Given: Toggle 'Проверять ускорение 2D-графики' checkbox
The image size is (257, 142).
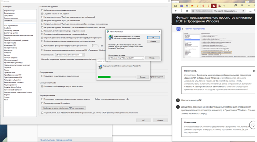Looking at the screenshot, I should point(42,103).
